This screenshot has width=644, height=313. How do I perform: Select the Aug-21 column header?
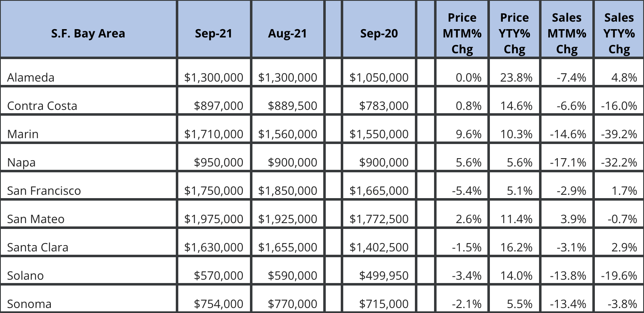(287, 33)
